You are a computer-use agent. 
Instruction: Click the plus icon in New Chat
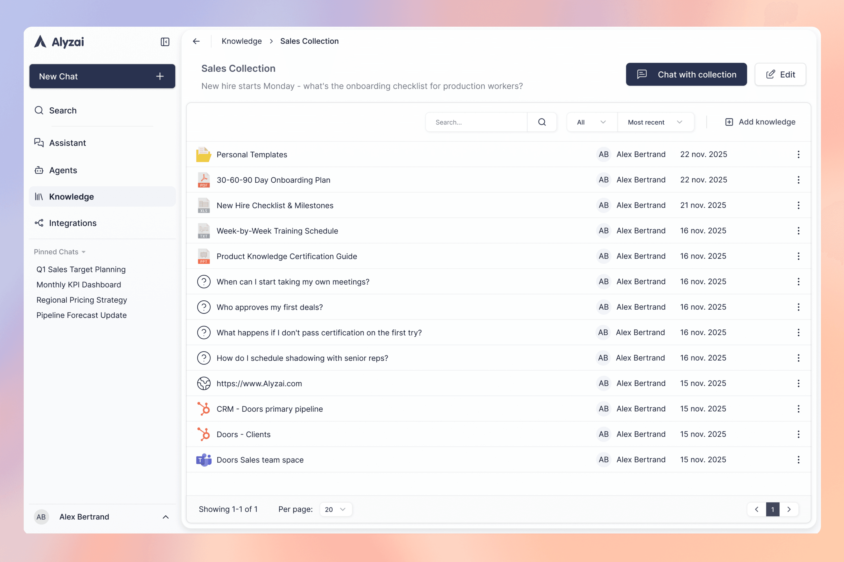160,76
